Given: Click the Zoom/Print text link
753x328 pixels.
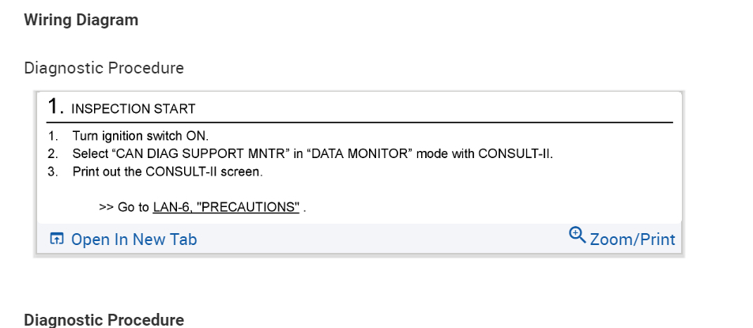Looking at the screenshot, I should pyautogui.click(x=632, y=239).
